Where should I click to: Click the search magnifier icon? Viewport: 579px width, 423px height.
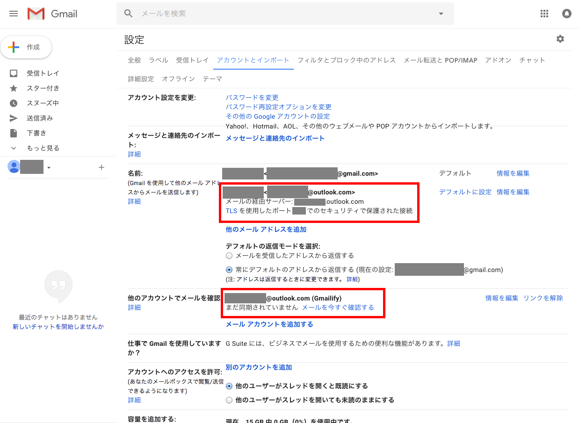point(129,14)
